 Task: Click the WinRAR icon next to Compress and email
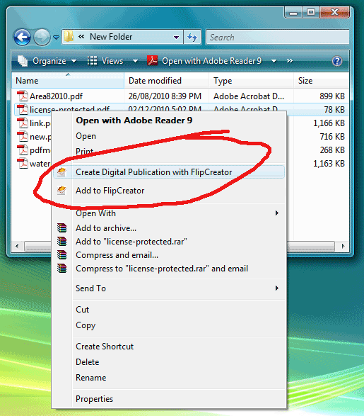tap(62, 255)
